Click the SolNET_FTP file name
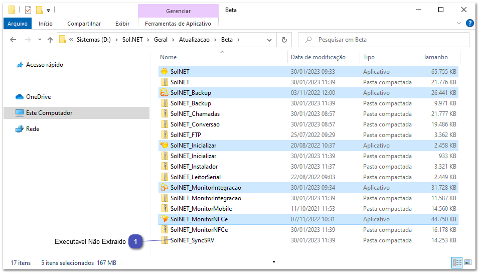The image size is (480, 274). click(x=186, y=135)
